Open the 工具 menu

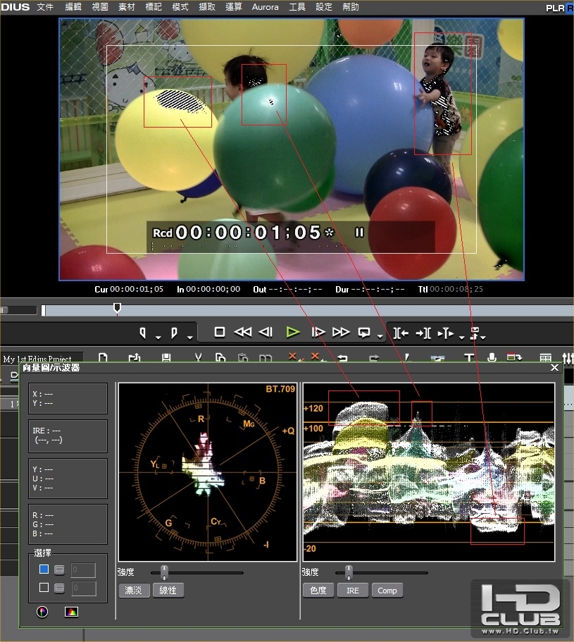click(297, 7)
